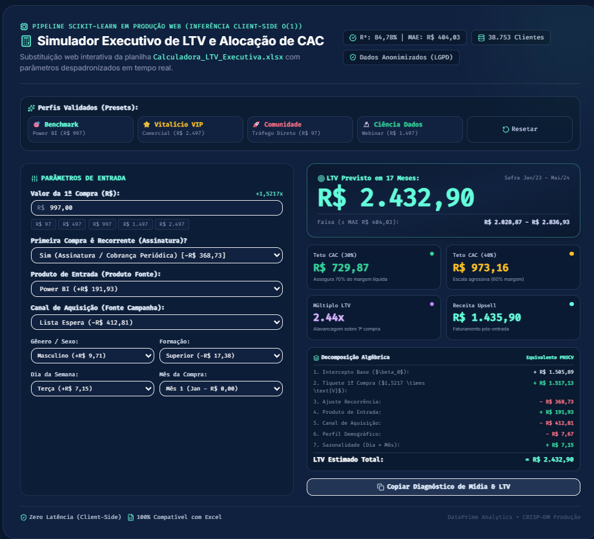The height and width of the screenshot is (539, 594).
Task: Click the calculator icon beside the simulator title
Action: [26, 41]
